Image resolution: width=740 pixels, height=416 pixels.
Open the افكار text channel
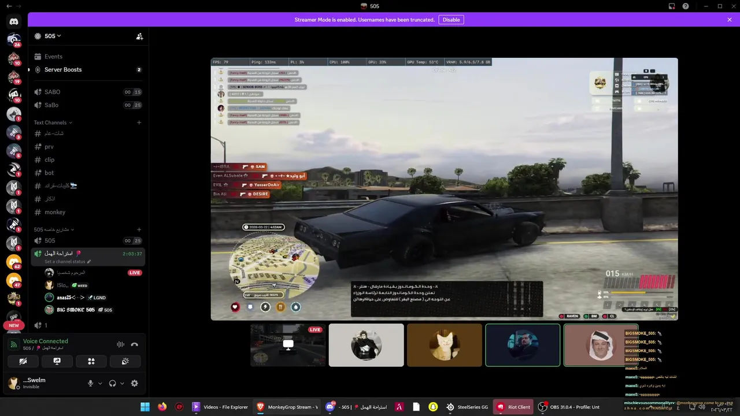87,199
